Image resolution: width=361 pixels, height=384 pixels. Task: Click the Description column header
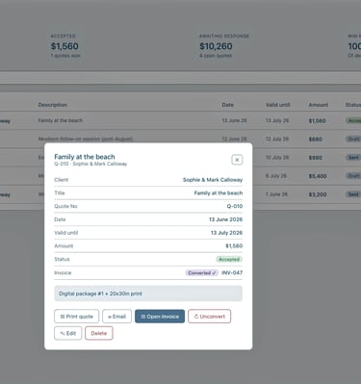click(x=53, y=105)
